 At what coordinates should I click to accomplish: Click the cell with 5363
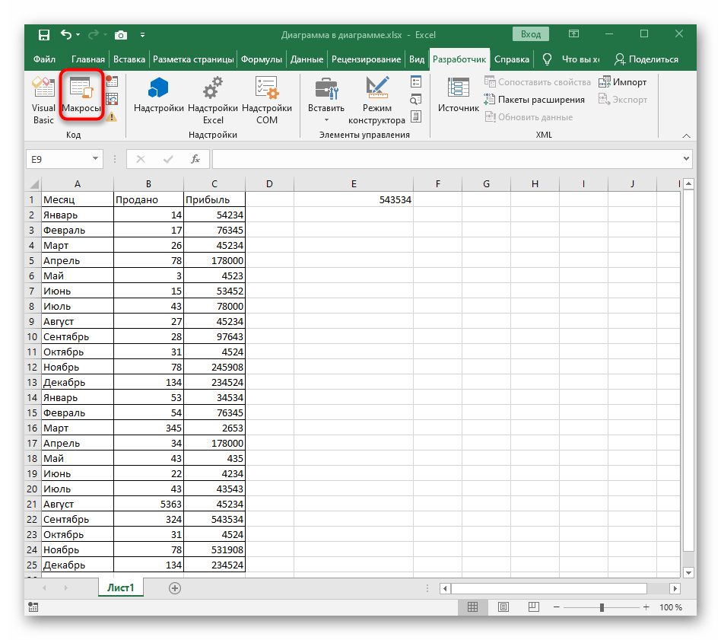[148, 505]
